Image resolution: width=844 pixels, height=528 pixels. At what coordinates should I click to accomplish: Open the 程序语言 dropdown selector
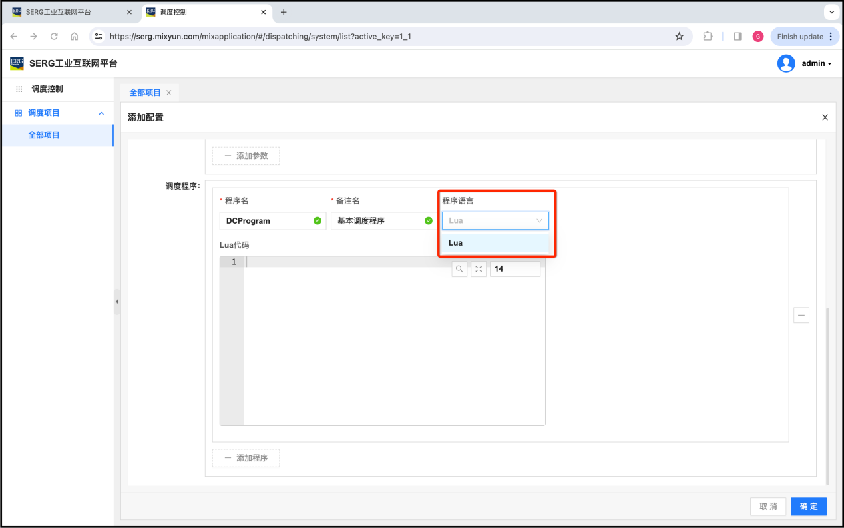tap(495, 220)
